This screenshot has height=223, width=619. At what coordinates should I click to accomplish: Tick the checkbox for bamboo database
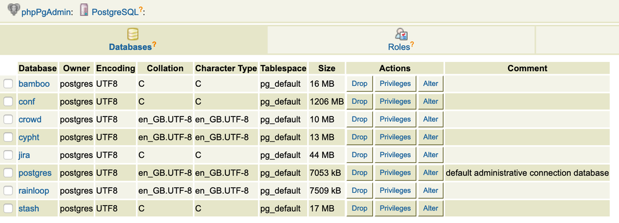click(x=8, y=84)
